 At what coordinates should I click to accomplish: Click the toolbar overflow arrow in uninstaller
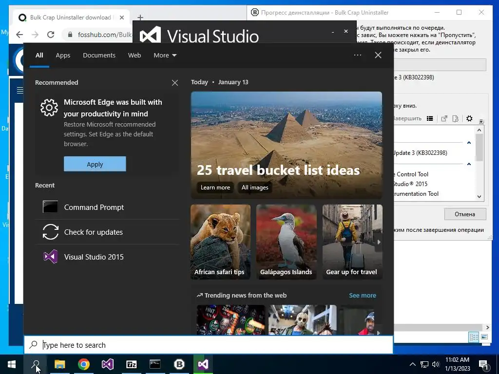(481, 121)
